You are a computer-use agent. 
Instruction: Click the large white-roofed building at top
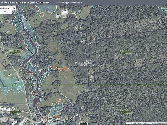pos(64,12)
